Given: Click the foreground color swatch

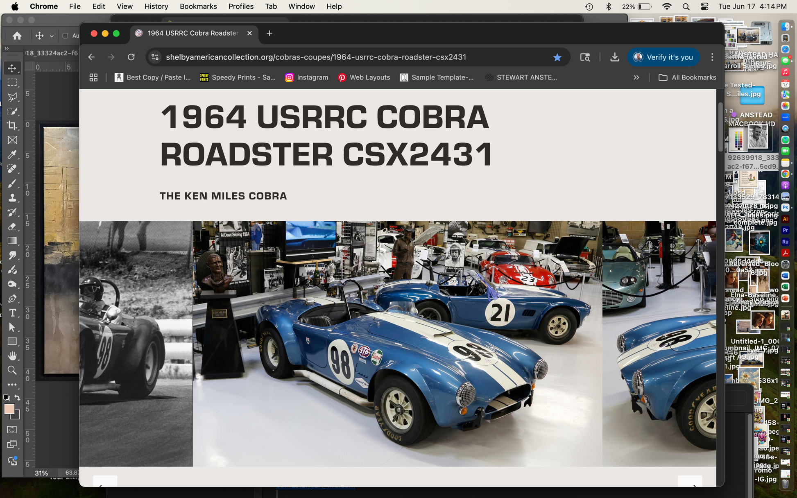Looking at the screenshot, I should [x=9, y=409].
